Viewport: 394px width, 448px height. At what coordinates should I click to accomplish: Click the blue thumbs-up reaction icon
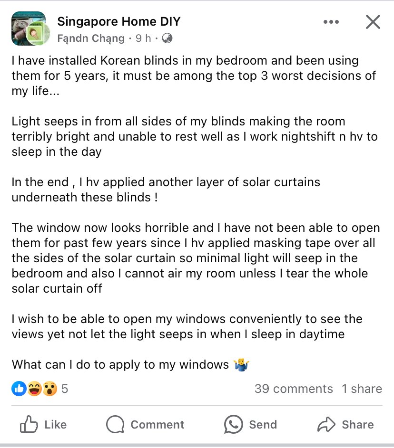19,389
